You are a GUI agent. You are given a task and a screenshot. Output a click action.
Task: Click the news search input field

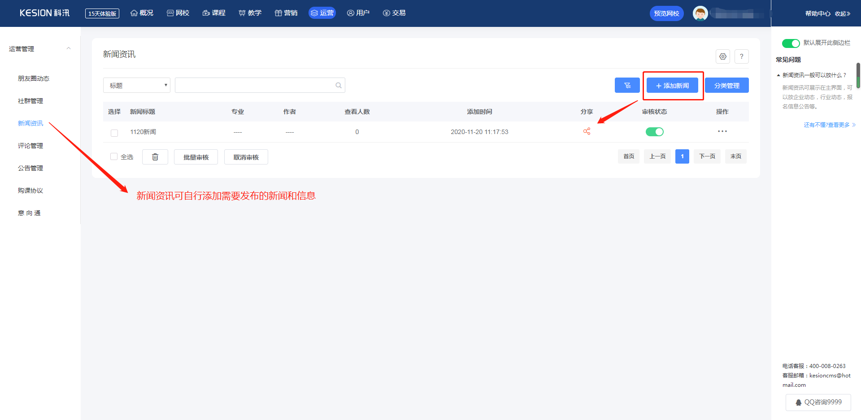click(x=255, y=85)
